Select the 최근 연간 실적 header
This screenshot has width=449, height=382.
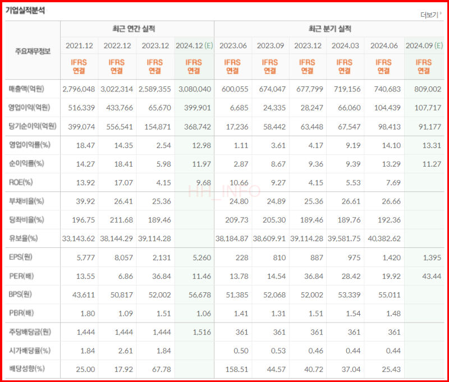pos(134,29)
